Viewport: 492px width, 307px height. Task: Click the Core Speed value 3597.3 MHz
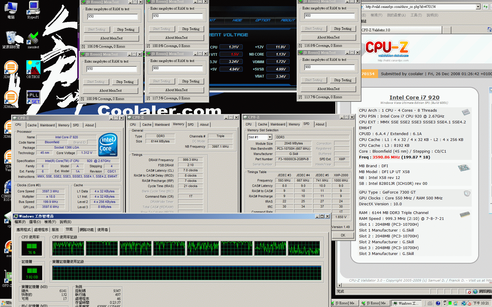(50, 191)
